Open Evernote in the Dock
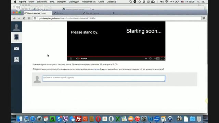Image resolution: width=219 pixels, height=123 pixels. click(52, 119)
